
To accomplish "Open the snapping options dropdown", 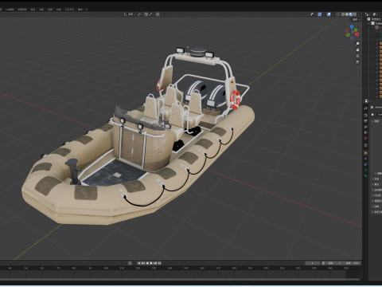I will 151,14.
